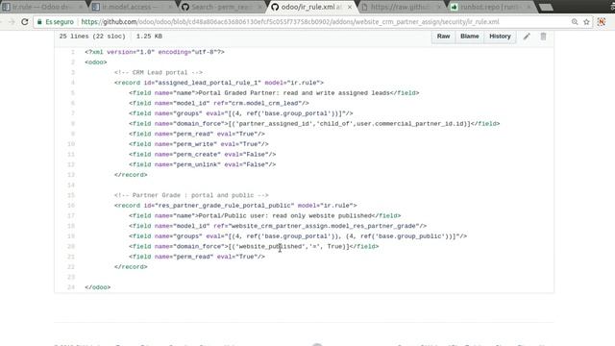Click 'assigned_lead_portal_rule_1' record id
The image size is (615, 346).
(209, 83)
